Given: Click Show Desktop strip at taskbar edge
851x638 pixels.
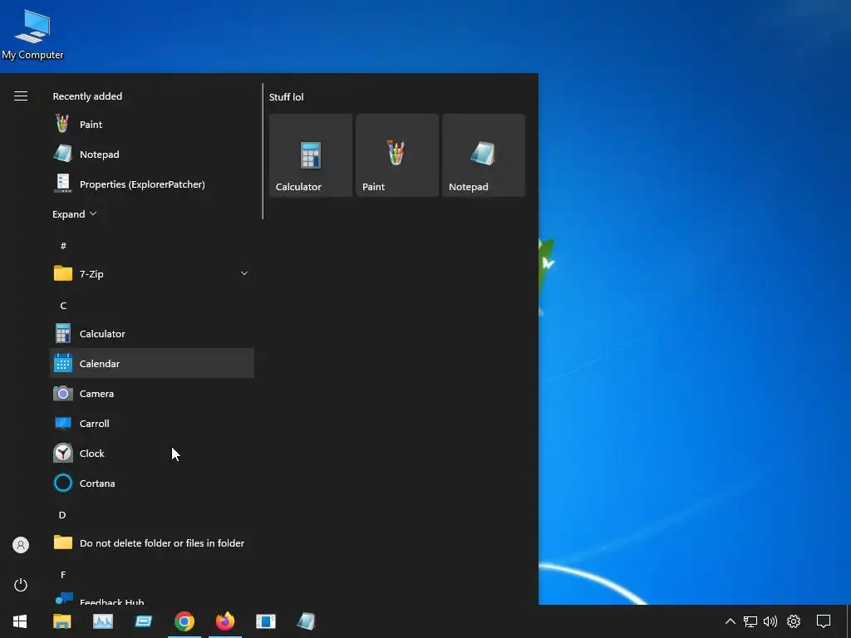Looking at the screenshot, I should pos(849,621).
